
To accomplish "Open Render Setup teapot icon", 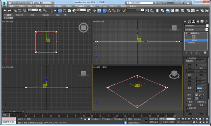I will coord(188,10).
